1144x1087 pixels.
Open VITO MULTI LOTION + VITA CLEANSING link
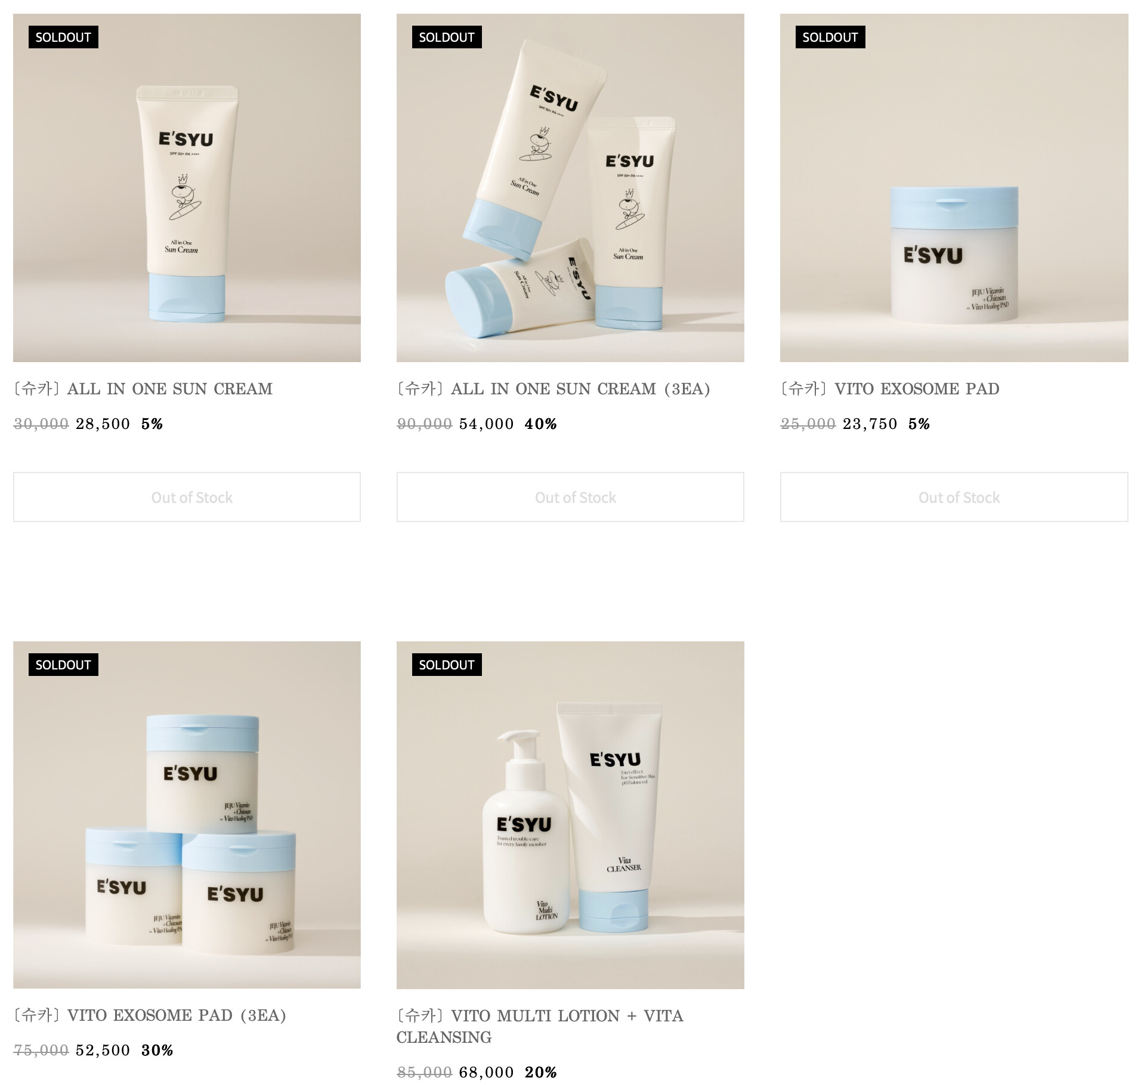point(540,1027)
